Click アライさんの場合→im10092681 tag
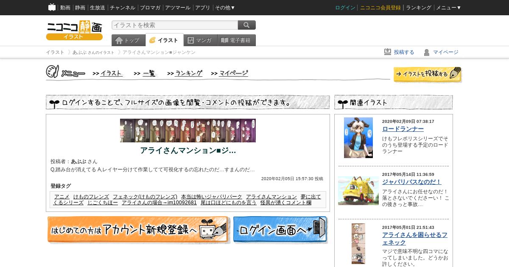The height and width of the screenshot is (267, 509). tap(159, 203)
